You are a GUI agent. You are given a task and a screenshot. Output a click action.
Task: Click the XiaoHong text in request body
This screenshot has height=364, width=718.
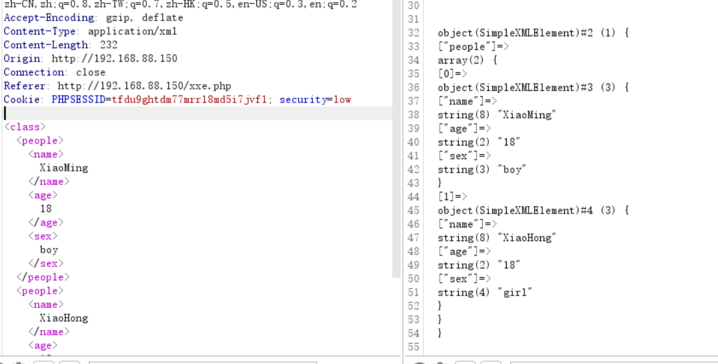[x=64, y=318]
